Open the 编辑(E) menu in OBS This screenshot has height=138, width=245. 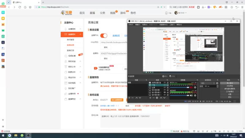138,25
